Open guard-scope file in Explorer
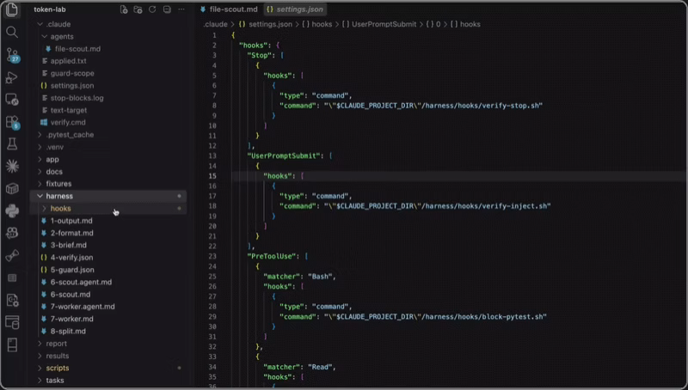The width and height of the screenshot is (688, 390). [x=72, y=73]
